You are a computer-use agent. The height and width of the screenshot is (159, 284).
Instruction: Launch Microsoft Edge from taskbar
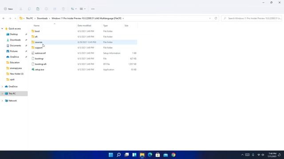[x=150, y=155]
